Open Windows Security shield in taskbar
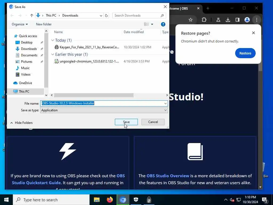 click(x=136, y=200)
